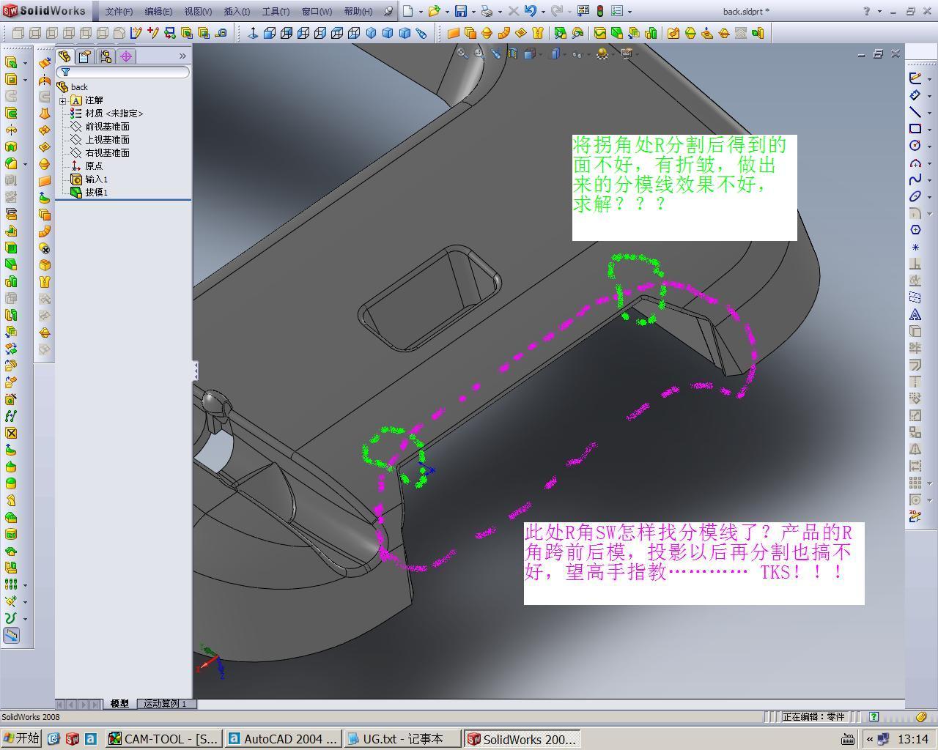Click the tags icon in the status bar
Image resolution: width=938 pixels, height=750 pixels.
921,717
